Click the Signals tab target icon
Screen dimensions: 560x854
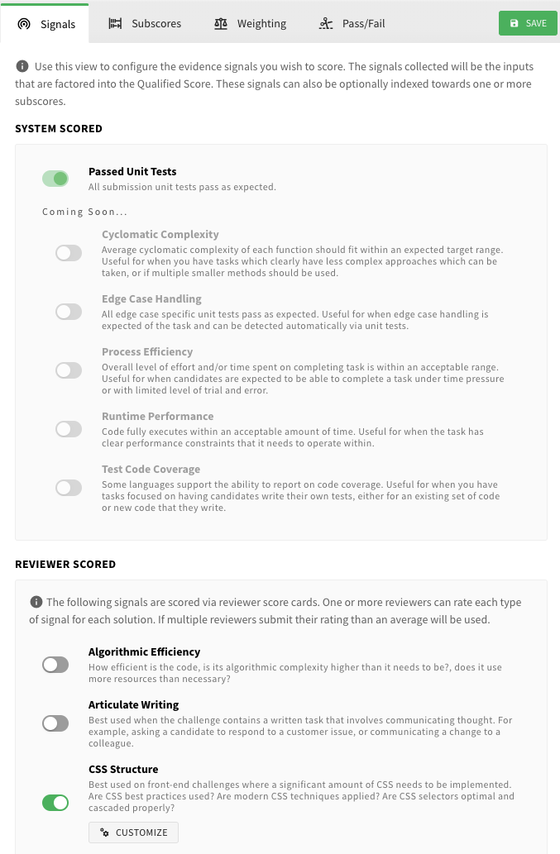(24, 24)
